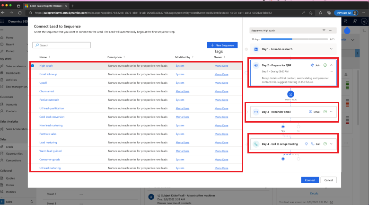Open the Email followup sequence
369x205 pixels.
pos(48,74)
